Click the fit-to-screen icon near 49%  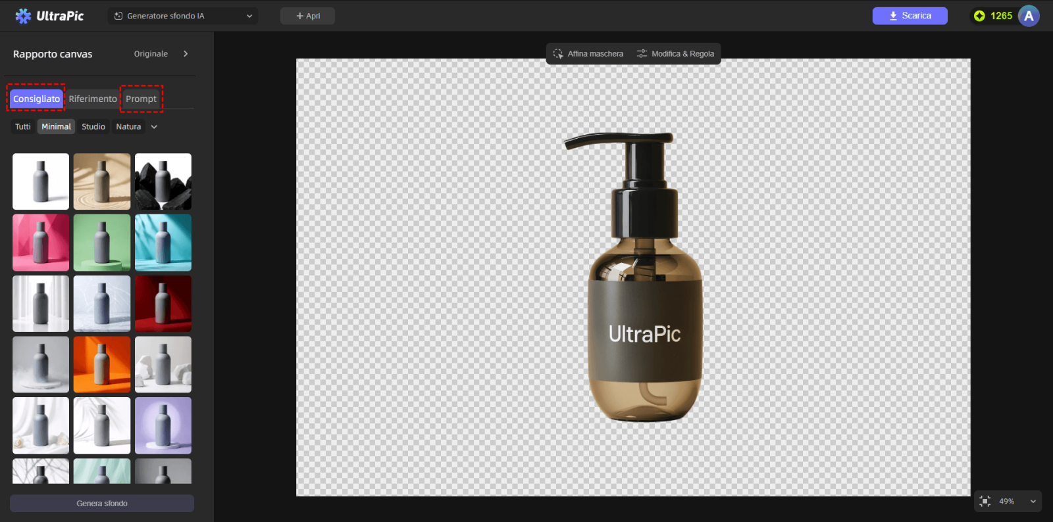pyautogui.click(x=985, y=501)
